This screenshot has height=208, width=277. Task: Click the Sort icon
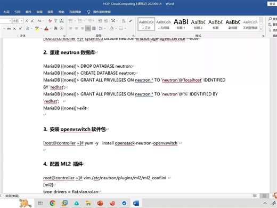(124, 21)
